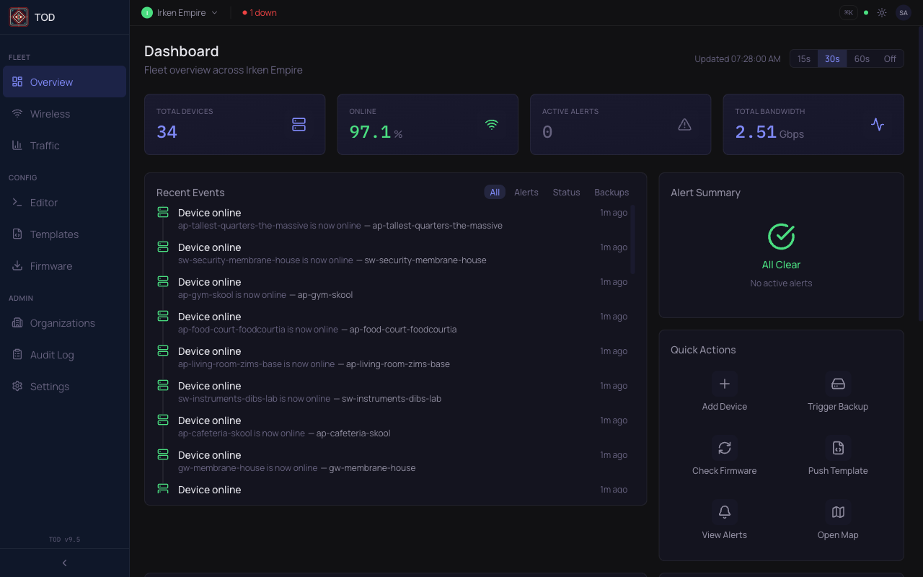Open the command palette via ⌘K
The height and width of the screenshot is (577, 923).
848,12
